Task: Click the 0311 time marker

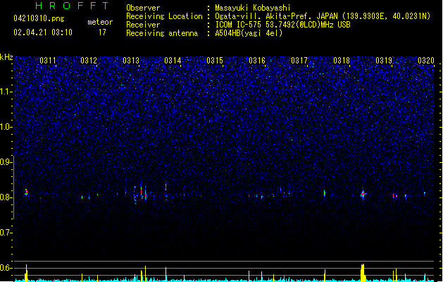Action: tap(48, 60)
